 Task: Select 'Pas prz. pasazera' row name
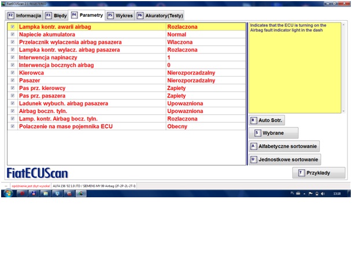[x=42, y=96]
